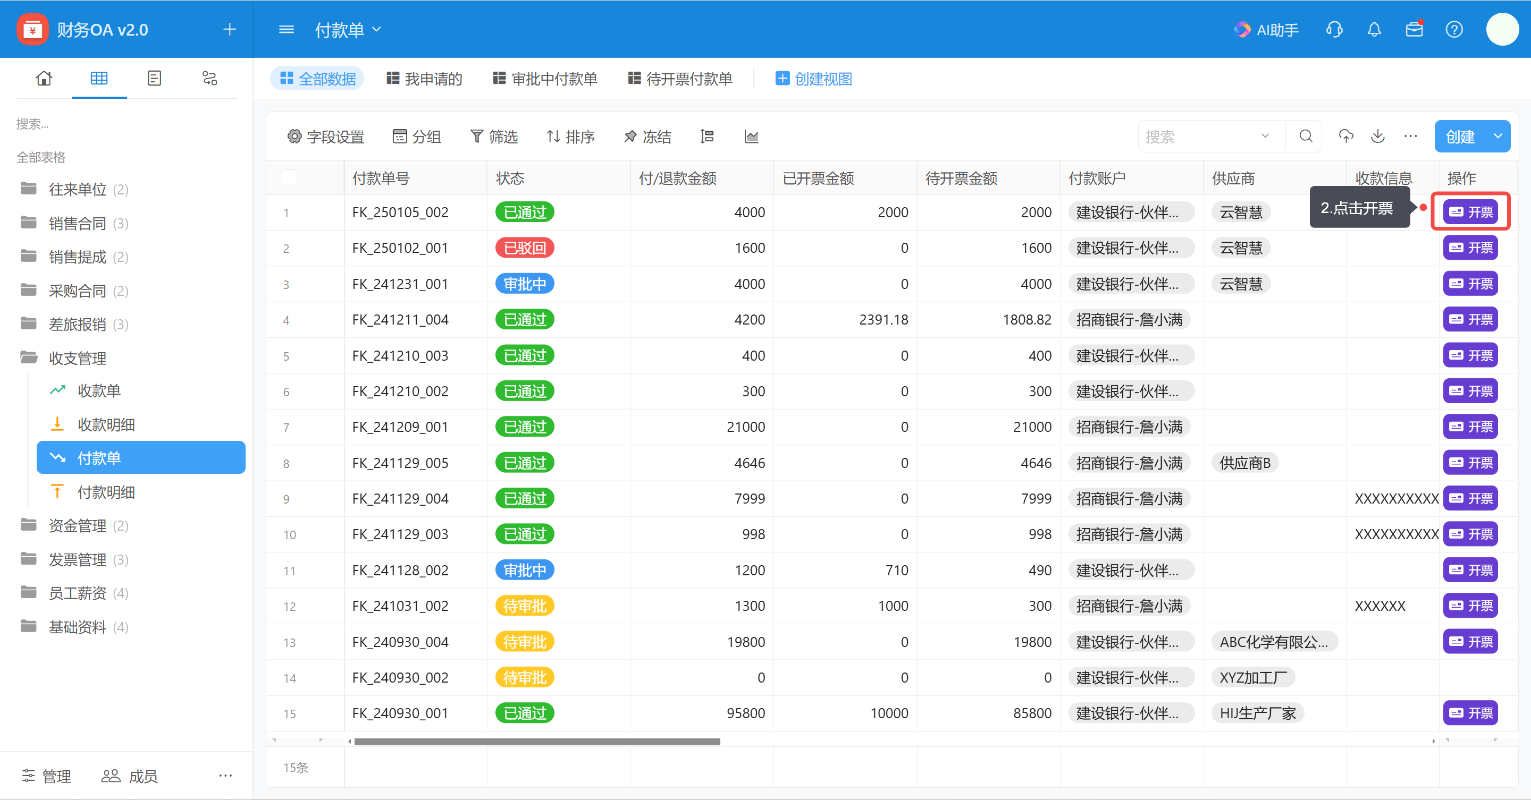The image size is (1531, 800).
Task: Click 创建视图 to add a view
Action: click(814, 79)
